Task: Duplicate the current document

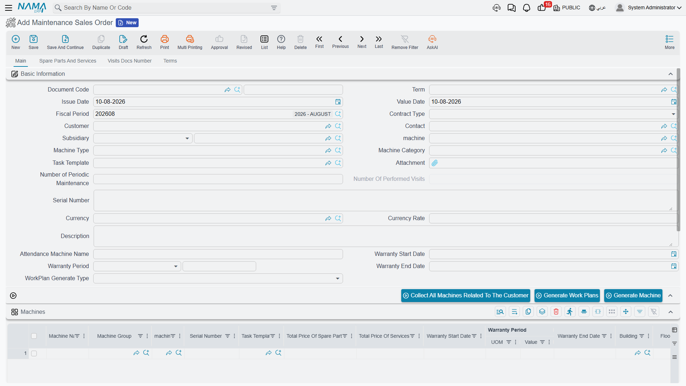Action: pos(101,42)
